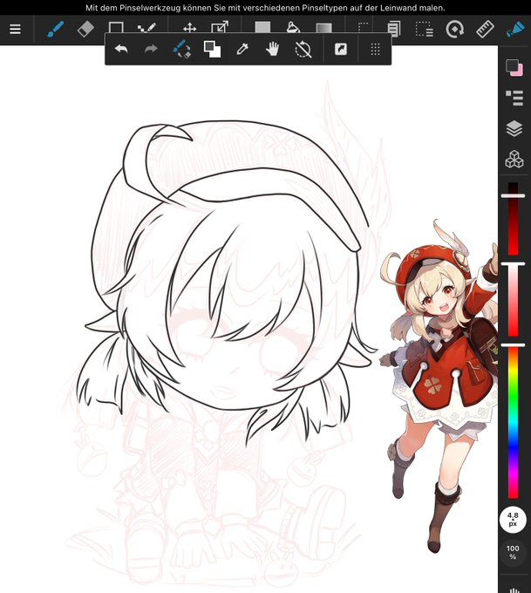The width and height of the screenshot is (531, 593).
Task: Open the Ruler snap tool
Action: click(486, 29)
